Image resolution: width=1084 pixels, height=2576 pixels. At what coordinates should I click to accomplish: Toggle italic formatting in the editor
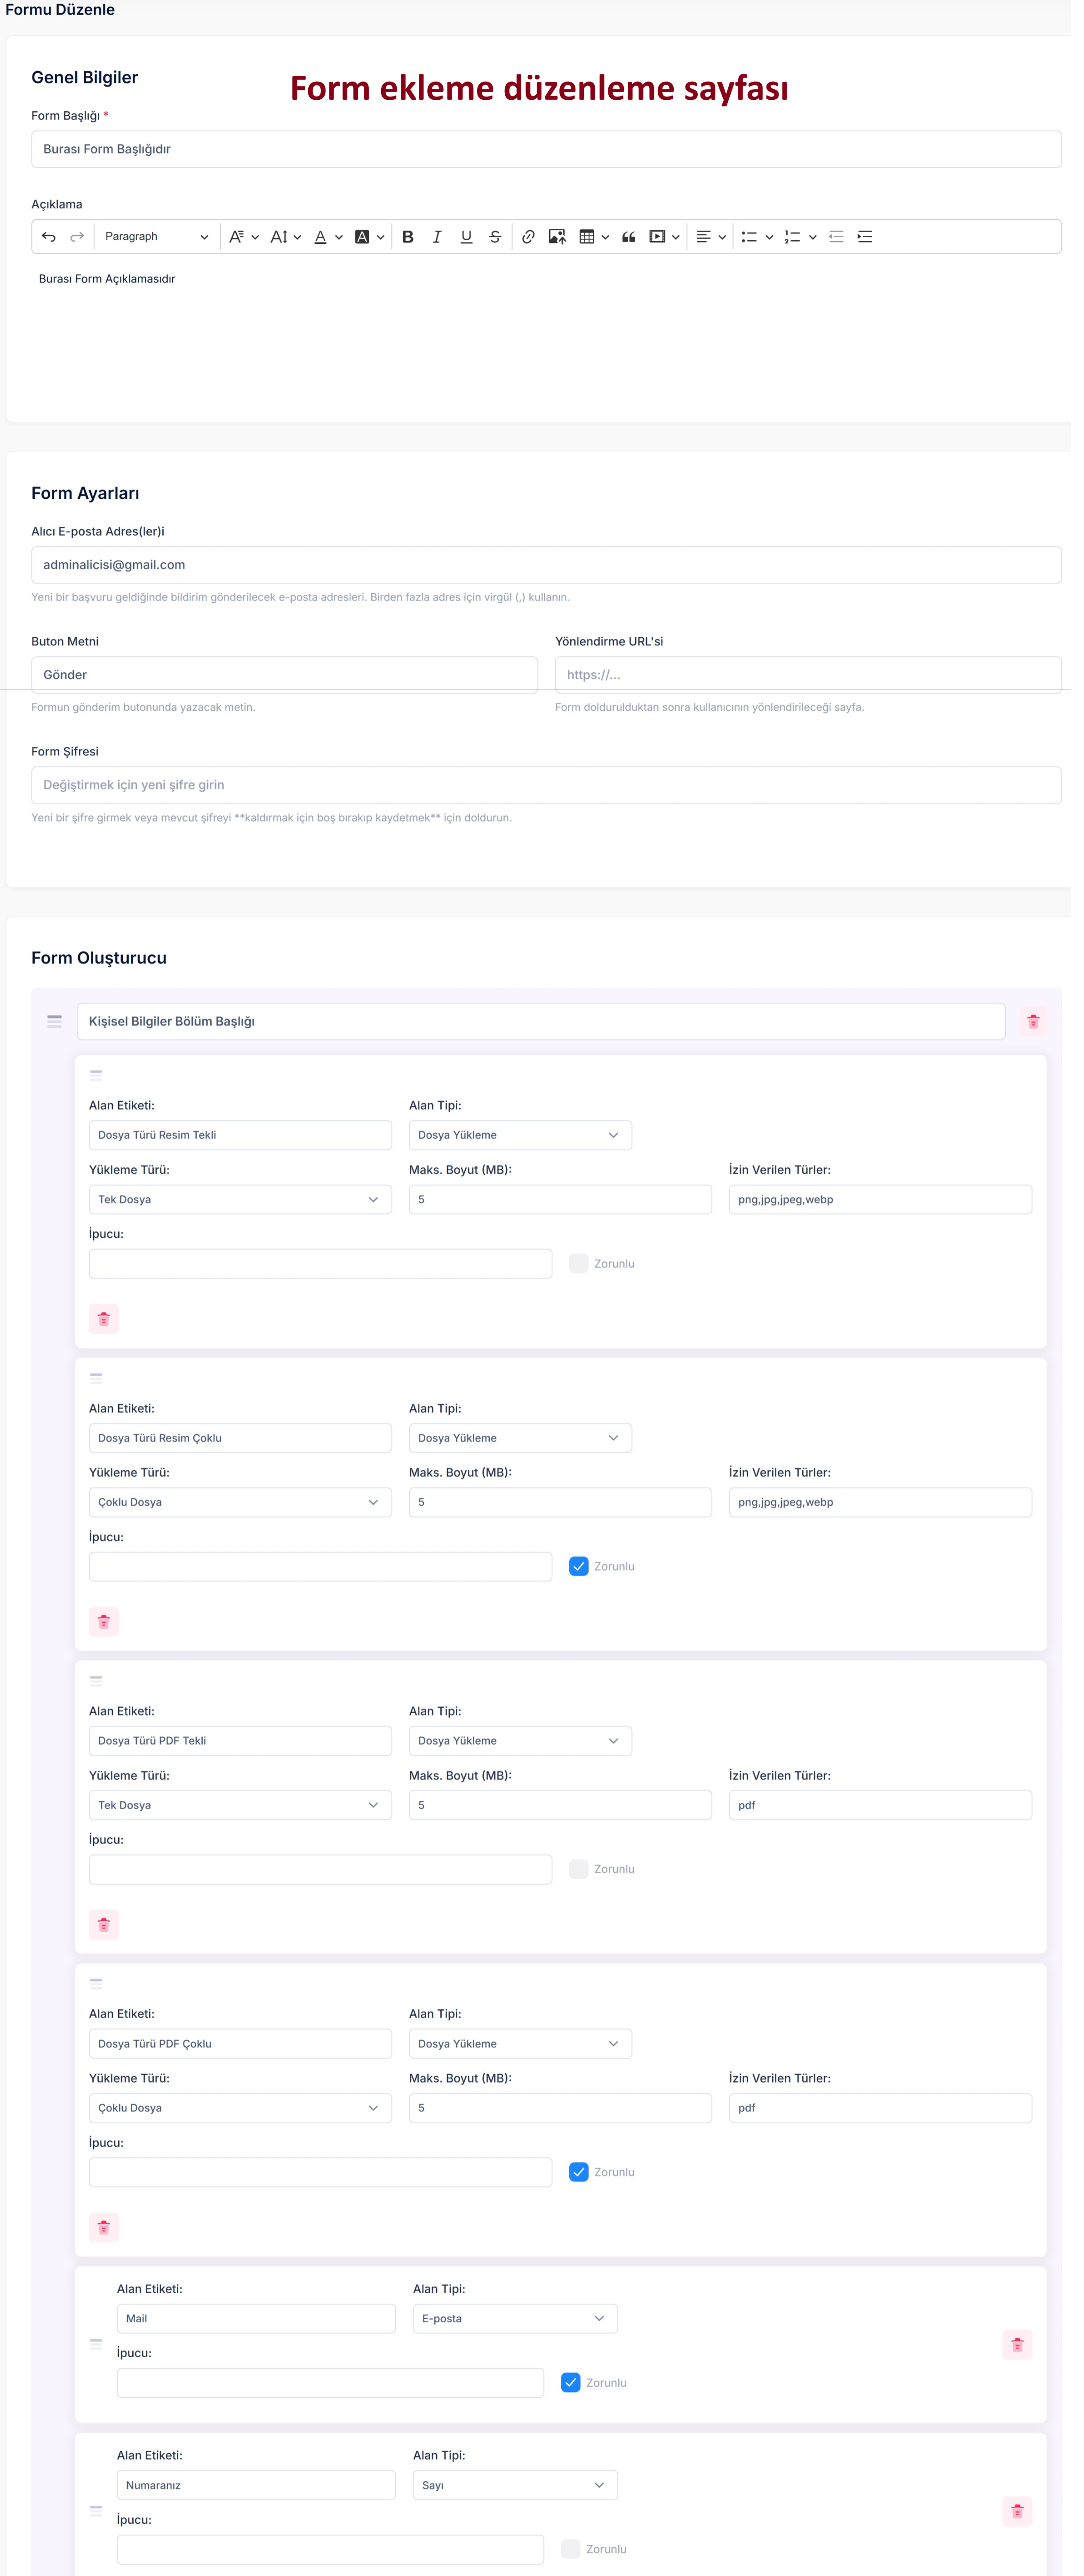(x=437, y=236)
